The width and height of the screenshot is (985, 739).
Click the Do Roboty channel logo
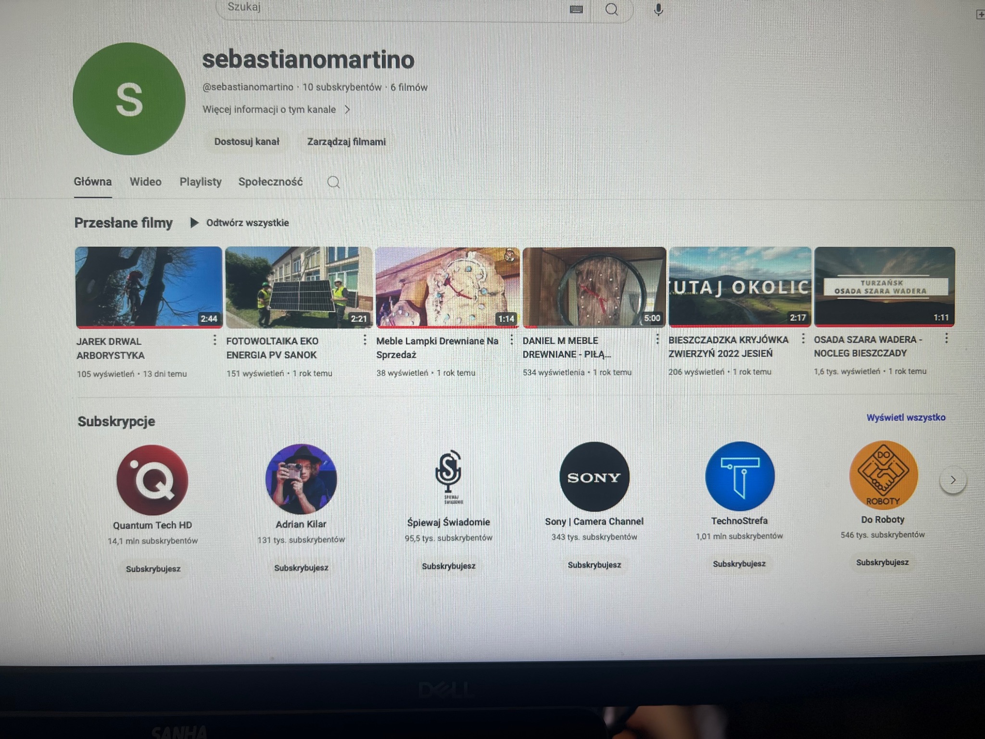pyautogui.click(x=884, y=475)
